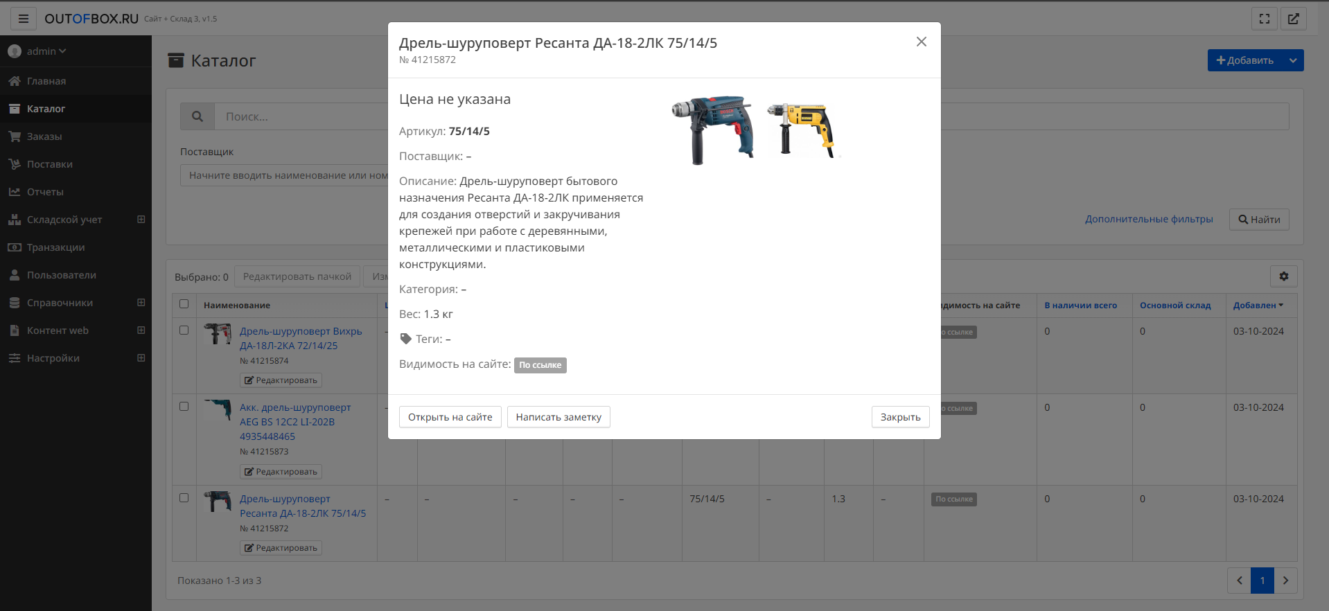
Task: Open the admin user dropdown
Action: tap(37, 51)
